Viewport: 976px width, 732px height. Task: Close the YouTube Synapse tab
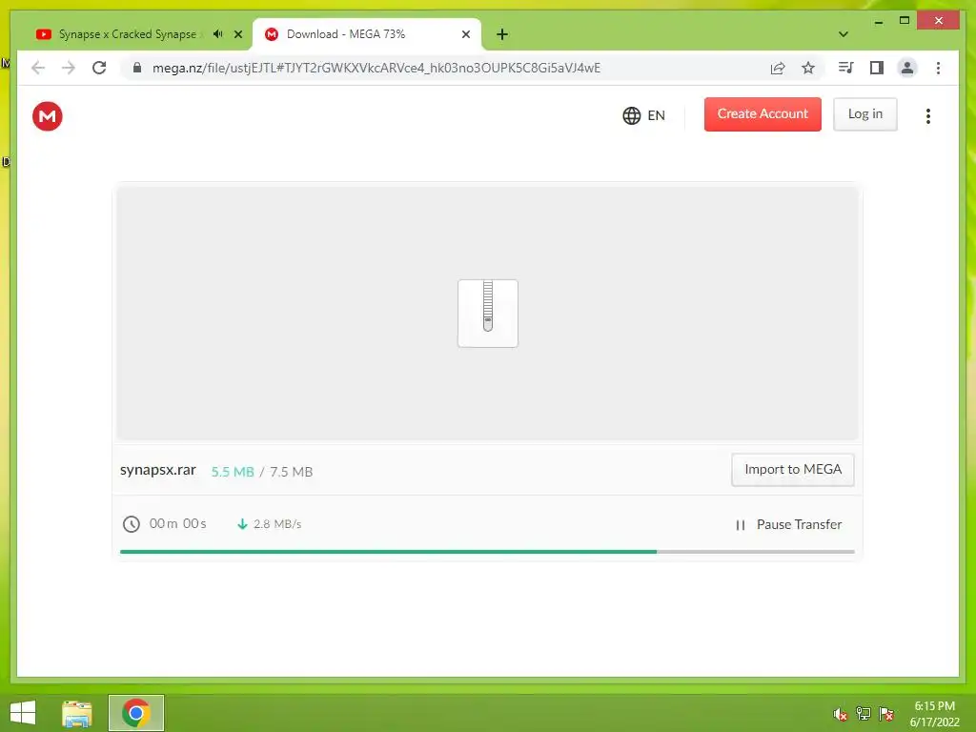tap(238, 34)
